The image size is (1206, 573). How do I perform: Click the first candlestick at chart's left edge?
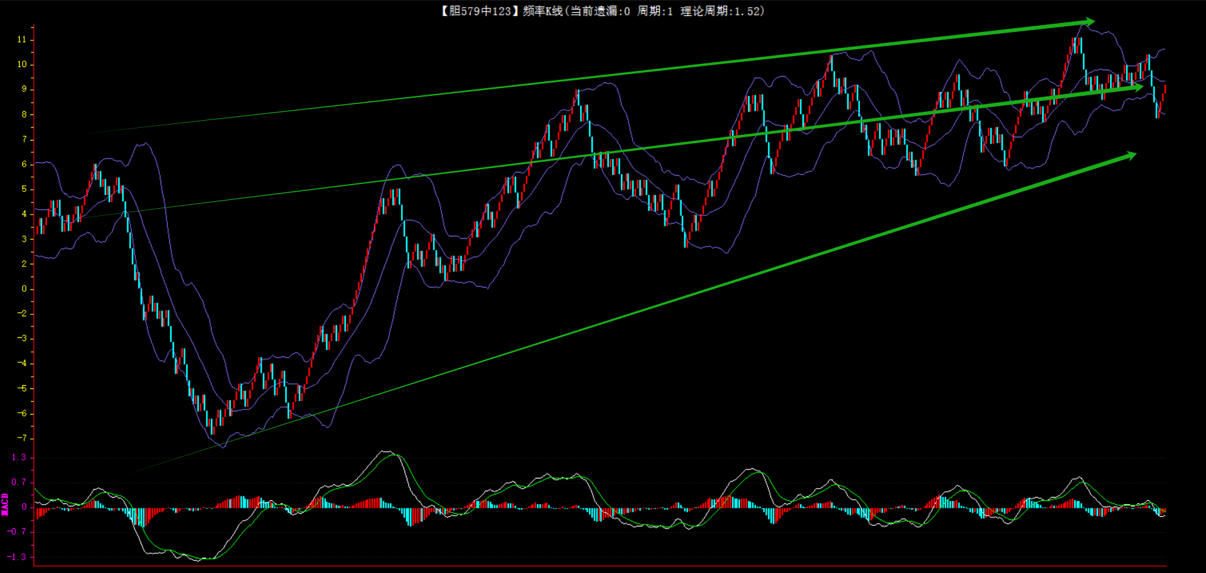(x=38, y=226)
